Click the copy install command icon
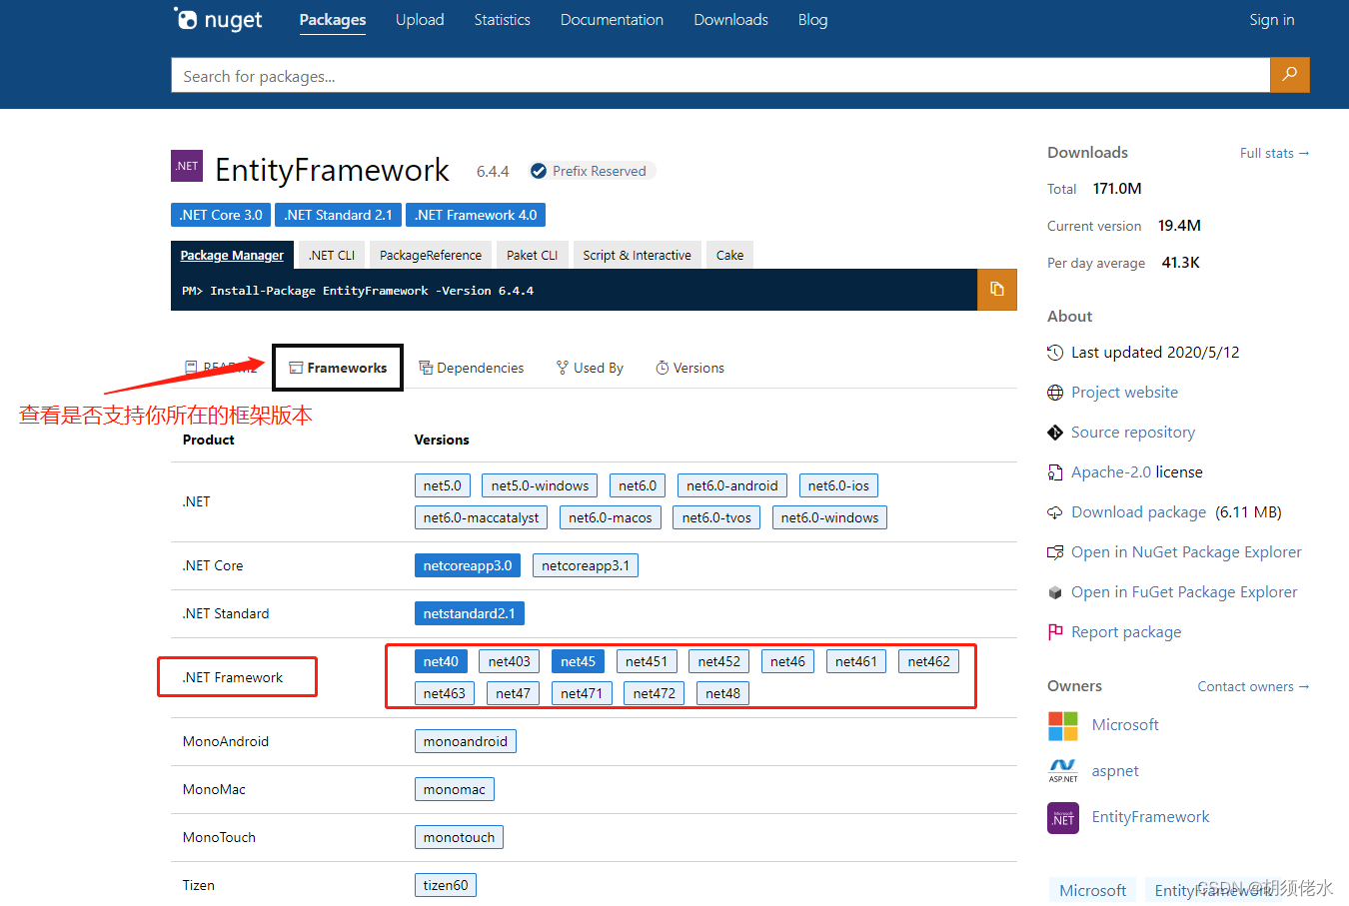Screen dimensions: 1349x906 coord(996,290)
